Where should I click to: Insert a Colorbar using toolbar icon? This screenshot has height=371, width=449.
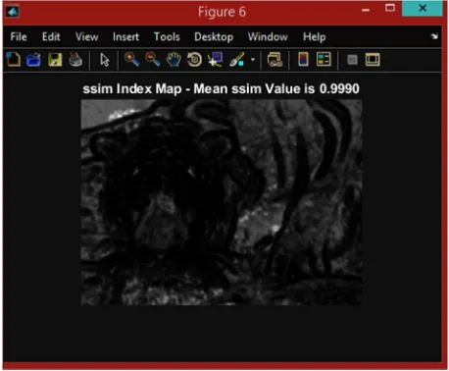(x=303, y=60)
